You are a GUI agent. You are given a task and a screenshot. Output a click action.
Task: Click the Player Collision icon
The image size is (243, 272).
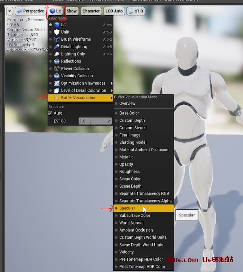tap(57, 69)
